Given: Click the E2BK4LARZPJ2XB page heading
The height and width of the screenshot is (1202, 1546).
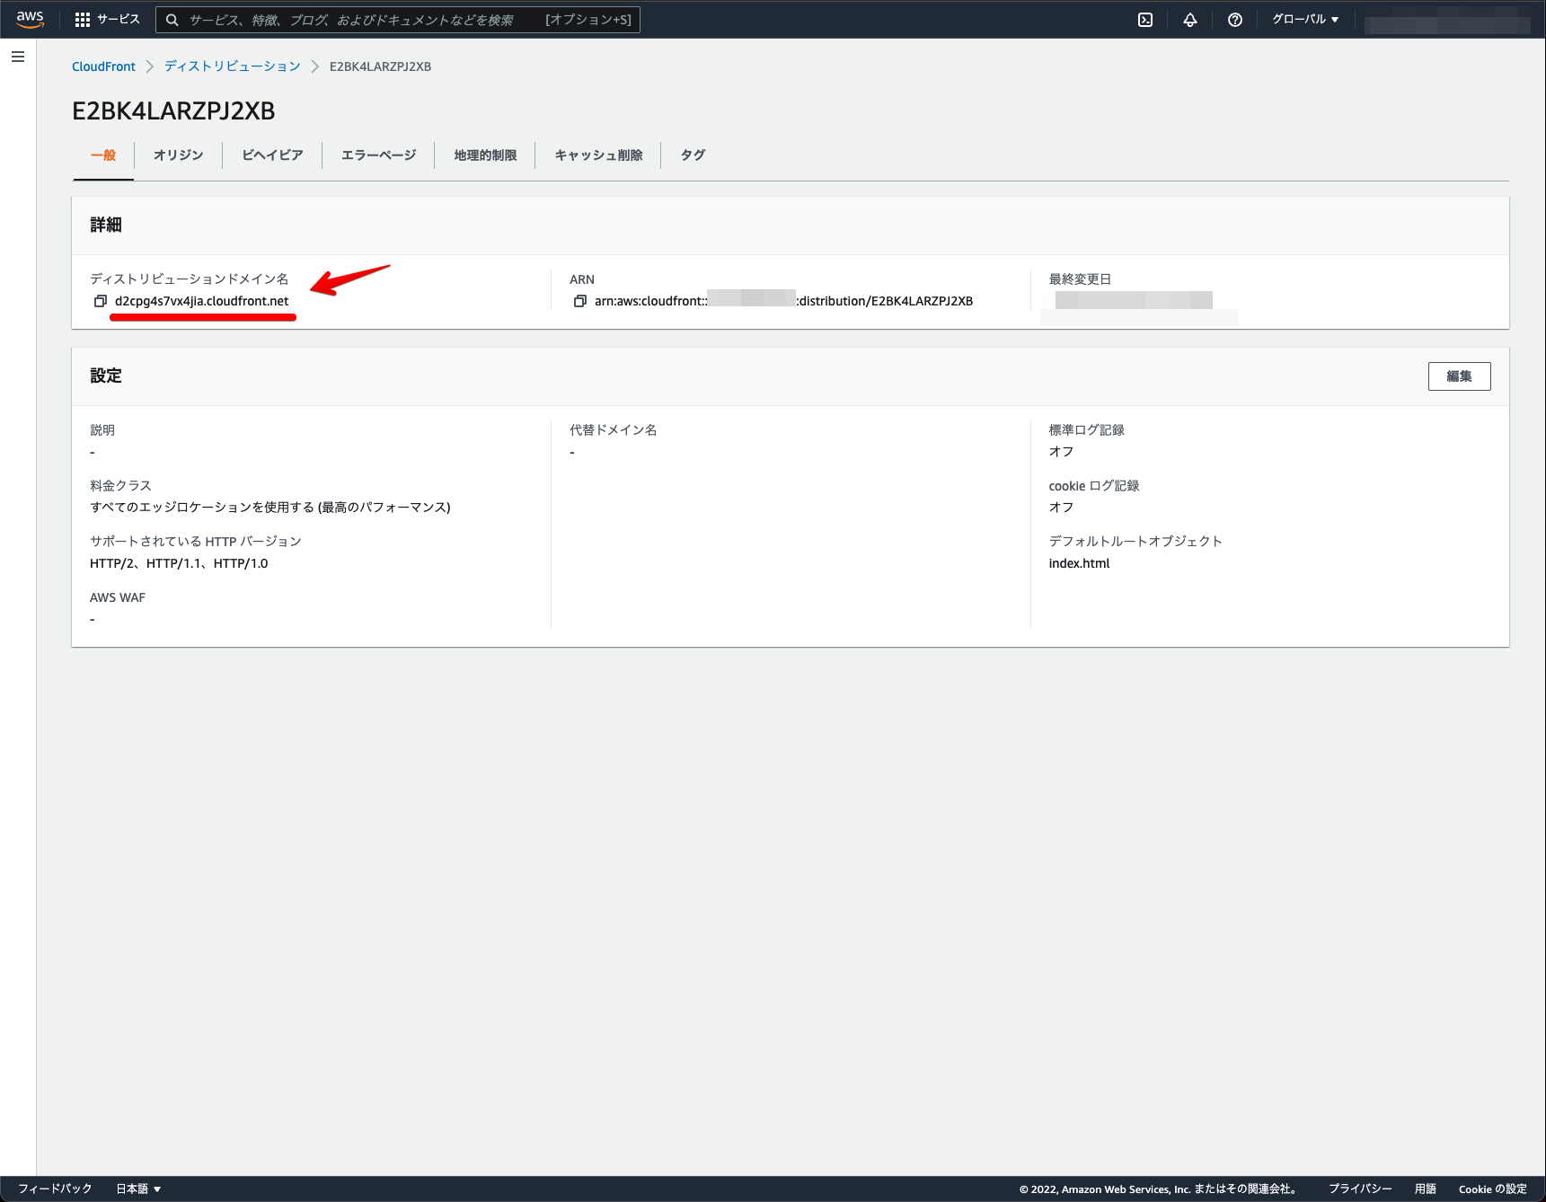Looking at the screenshot, I should pos(173,110).
